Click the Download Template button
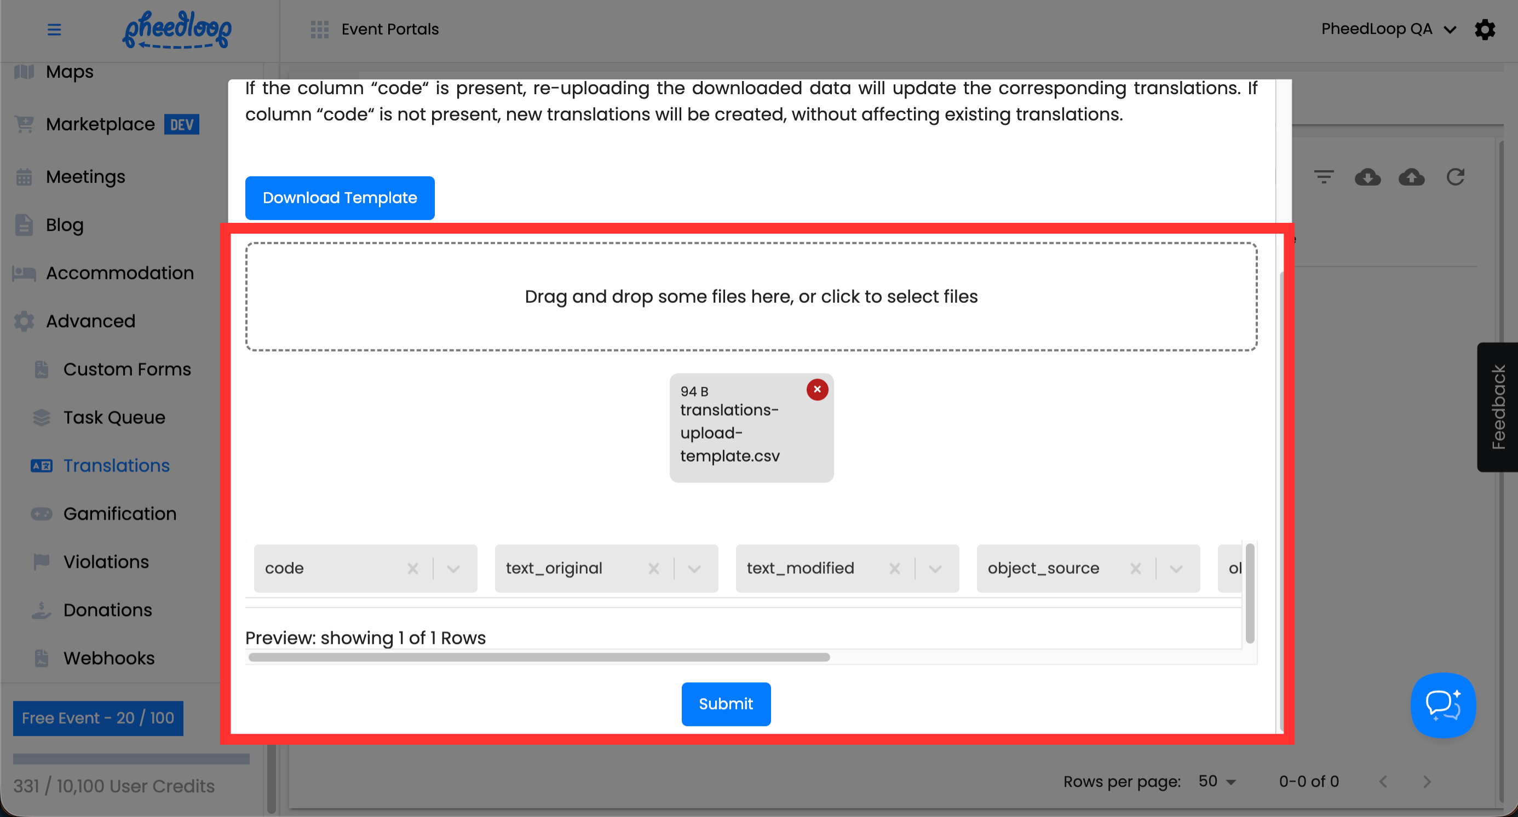 pos(340,198)
